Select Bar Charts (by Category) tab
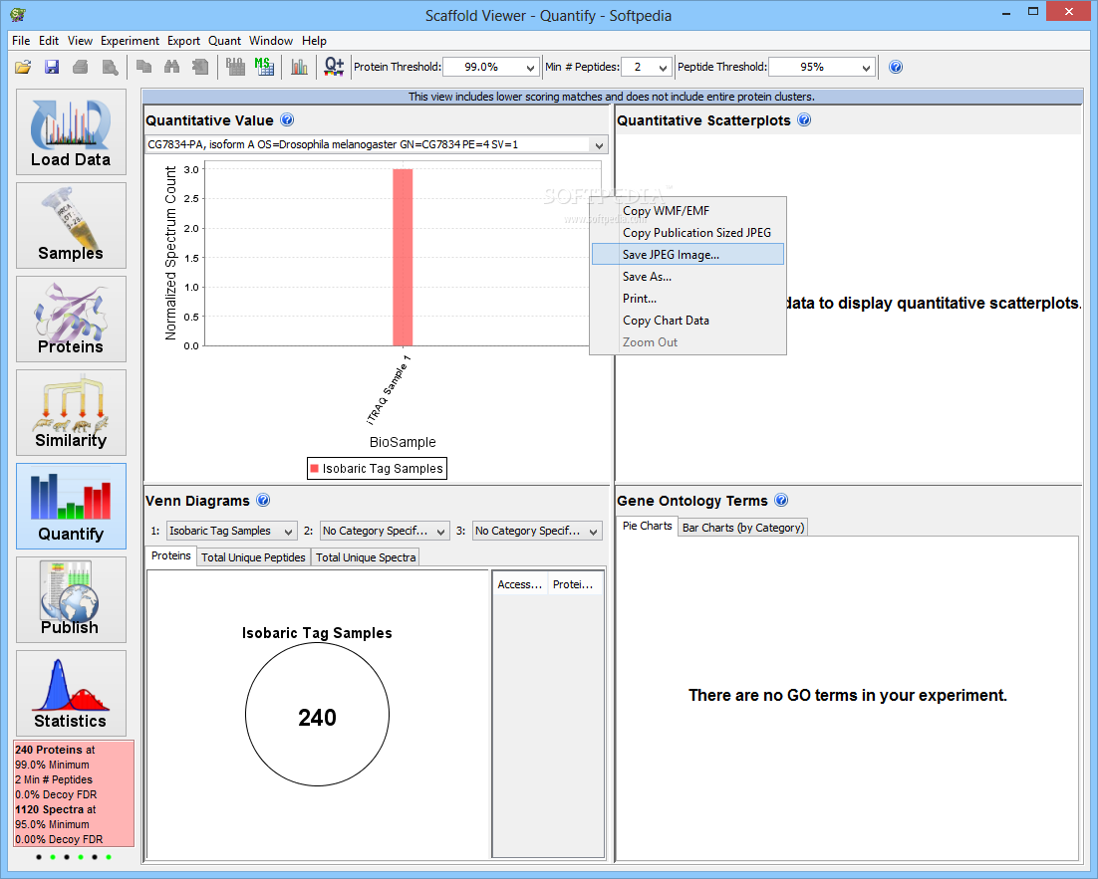 point(743,528)
